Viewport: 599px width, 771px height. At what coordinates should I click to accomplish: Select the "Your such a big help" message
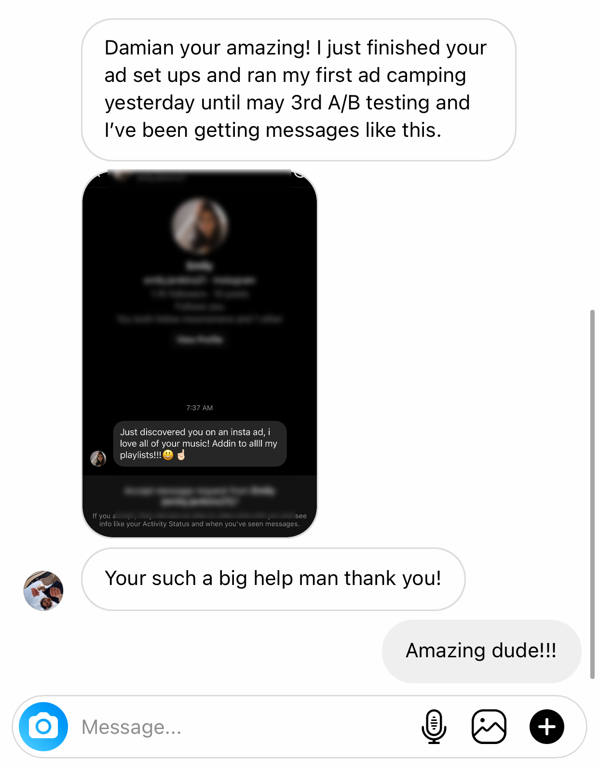click(x=273, y=579)
